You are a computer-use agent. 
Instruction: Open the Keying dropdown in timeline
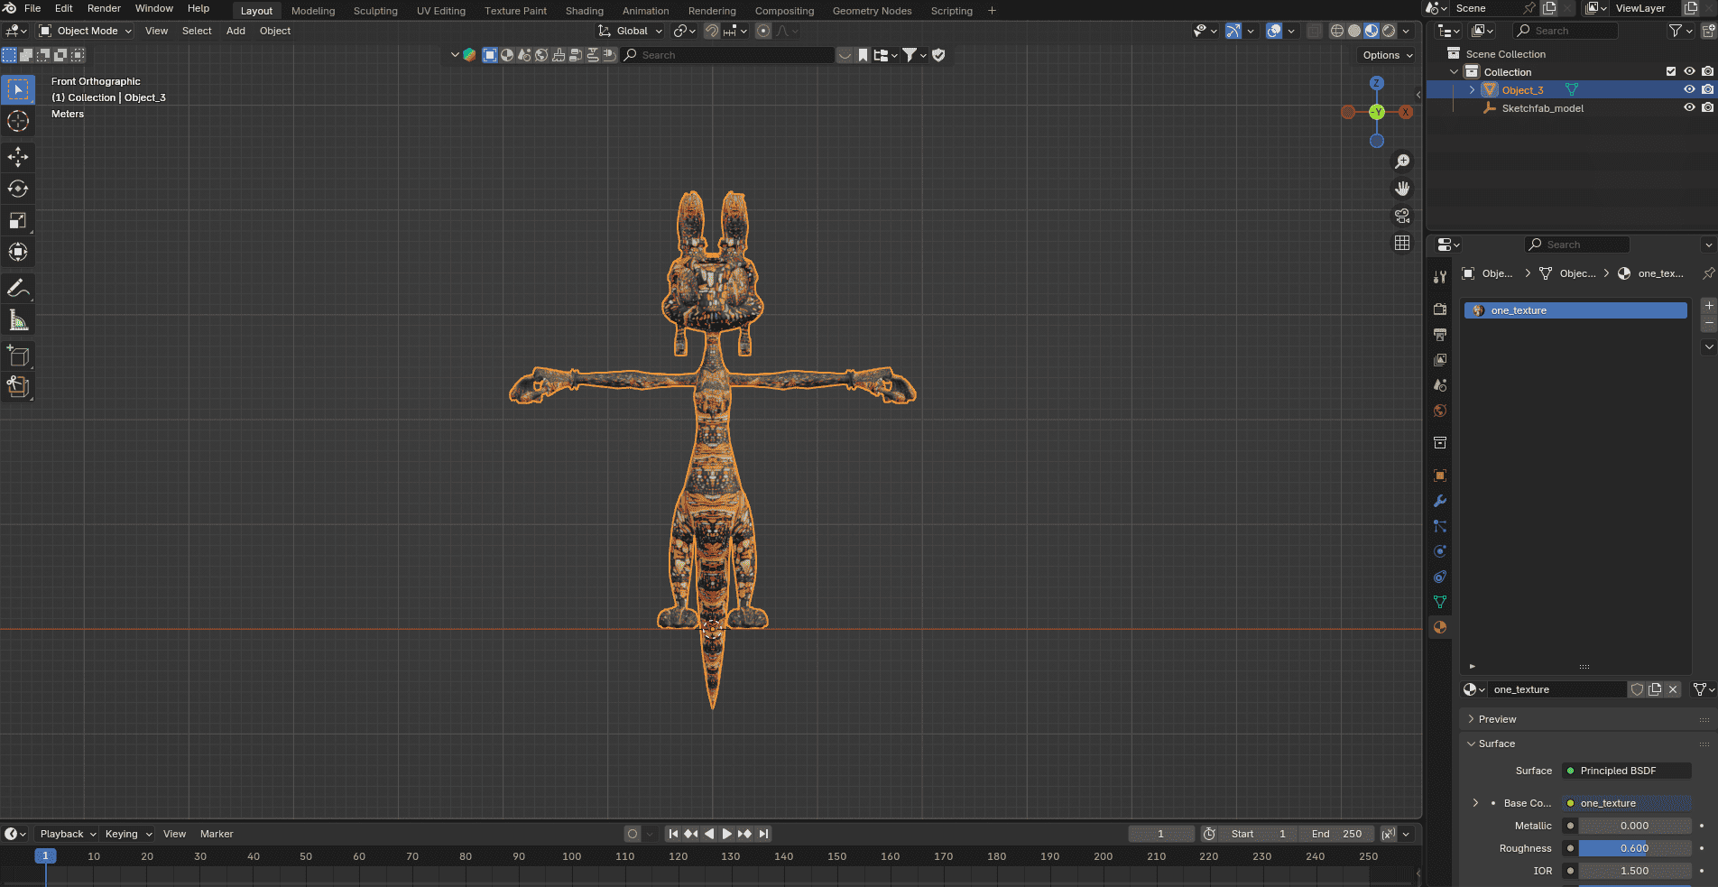coord(128,834)
